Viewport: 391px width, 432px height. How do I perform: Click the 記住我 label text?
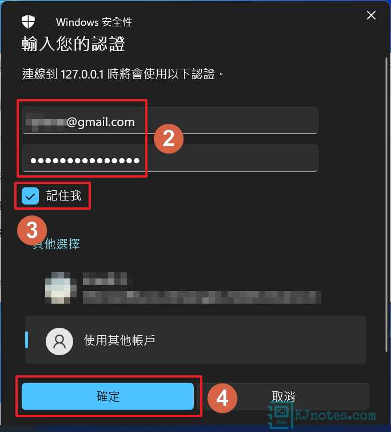coord(64,195)
